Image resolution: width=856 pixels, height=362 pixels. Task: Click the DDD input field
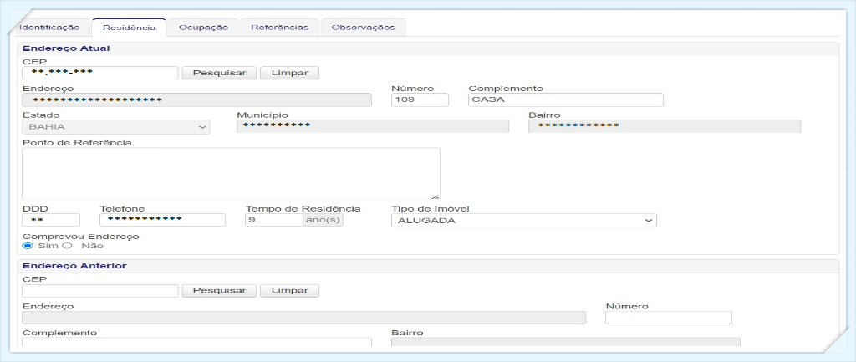click(x=51, y=220)
